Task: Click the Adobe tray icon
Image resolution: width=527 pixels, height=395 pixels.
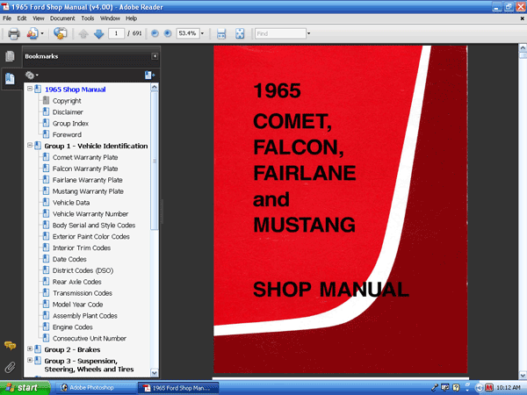Action: [488, 388]
